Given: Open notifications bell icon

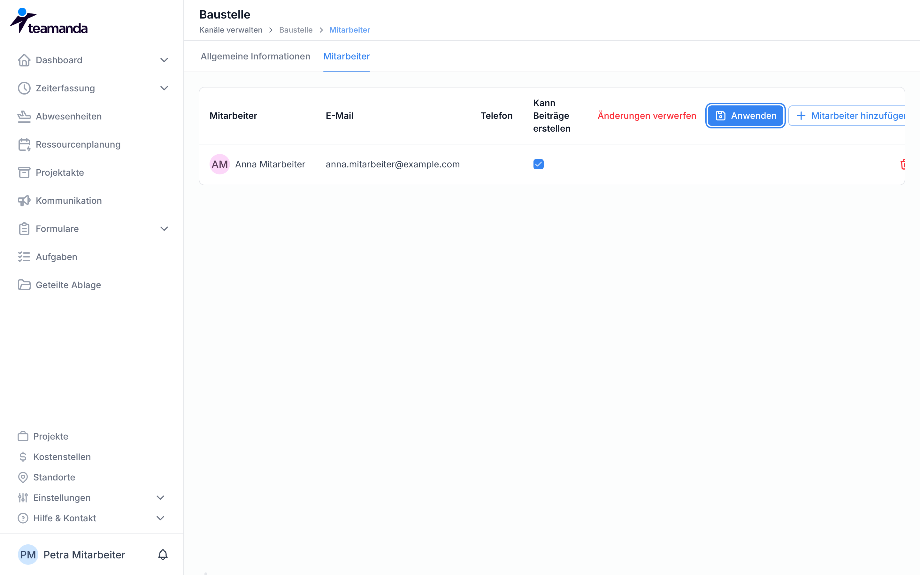Looking at the screenshot, I should (x=163, y=555).
